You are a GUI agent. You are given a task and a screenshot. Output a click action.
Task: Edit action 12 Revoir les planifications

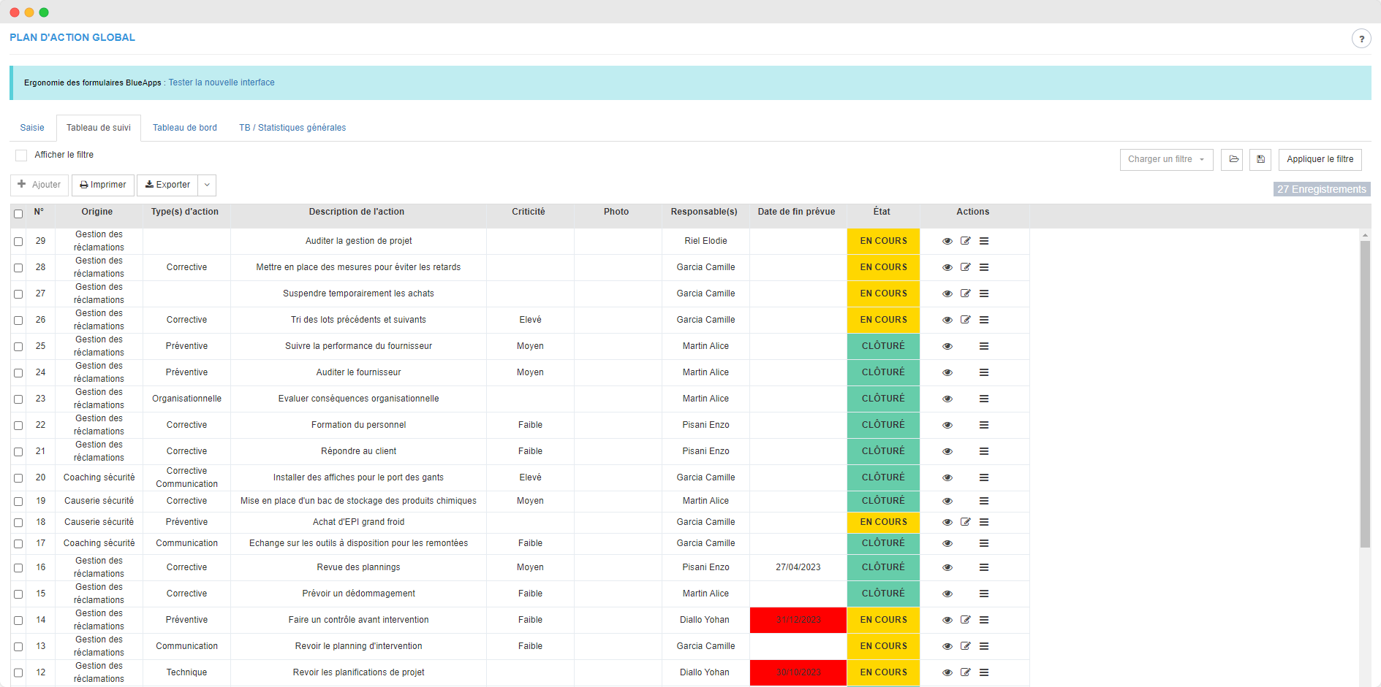tap(965, 672)
